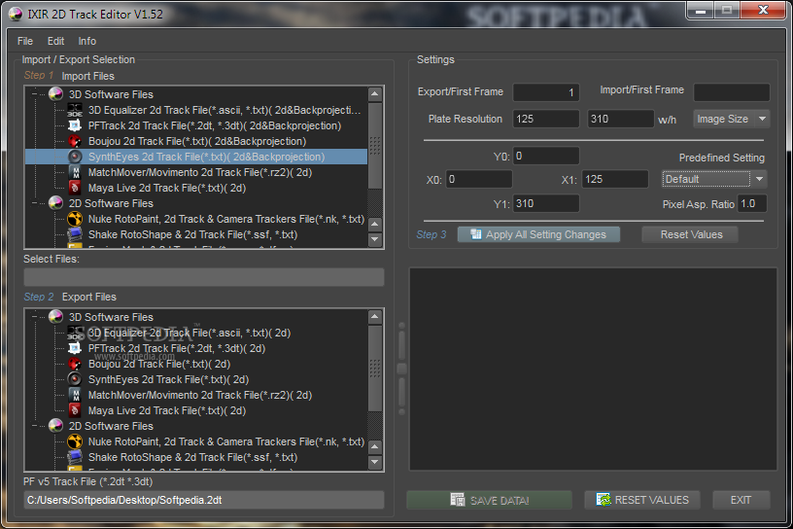Minimize the IXIR 2D Track Editor window

pyautogui.click(x=701, y=11)
